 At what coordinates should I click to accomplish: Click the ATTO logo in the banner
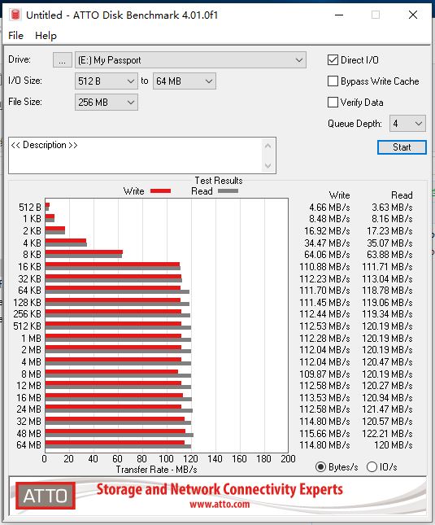[46, 496]
